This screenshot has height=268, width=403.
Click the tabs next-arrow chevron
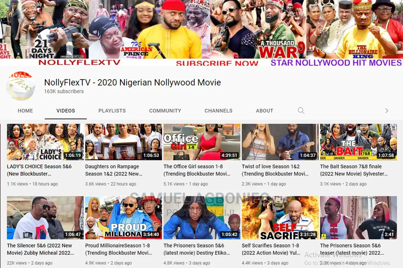(387, 111)
